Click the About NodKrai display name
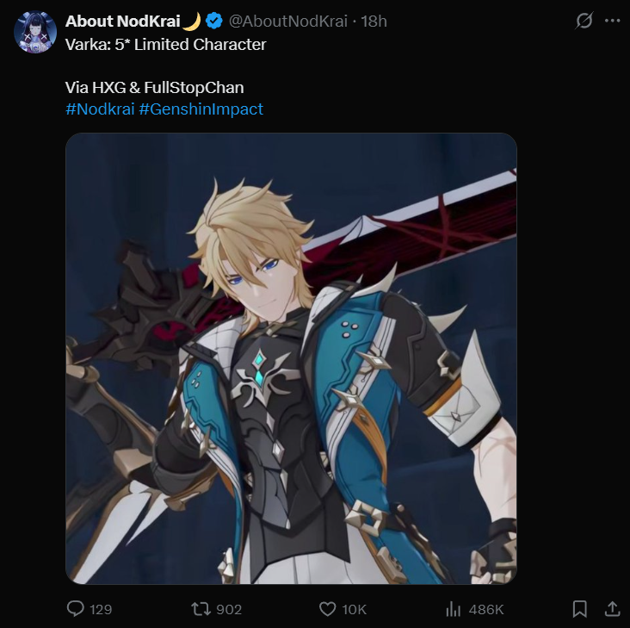Viewport: 630px width, 628px height. point(122,21)
